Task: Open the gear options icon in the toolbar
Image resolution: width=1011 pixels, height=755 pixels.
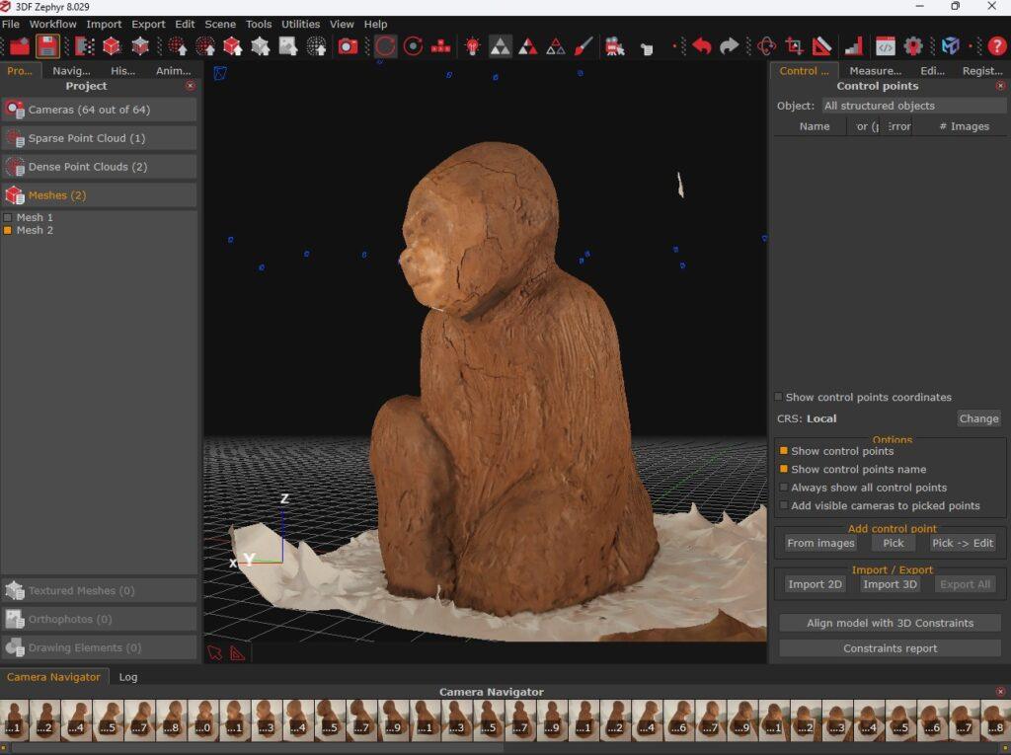Action: 913,45
